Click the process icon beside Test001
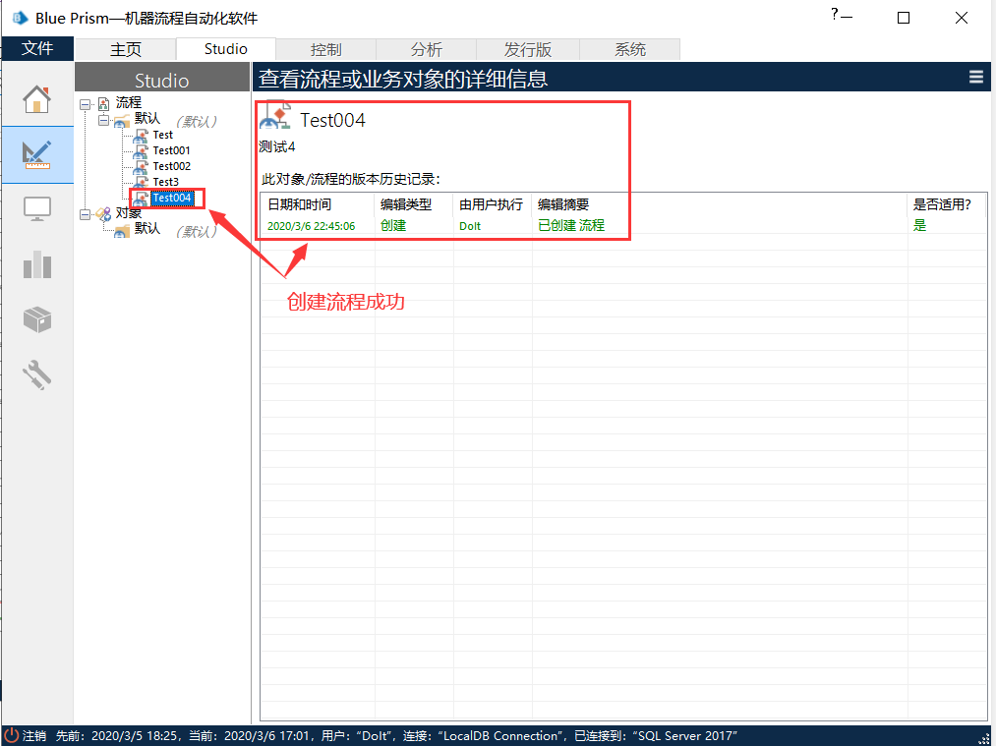 point(141,151)
